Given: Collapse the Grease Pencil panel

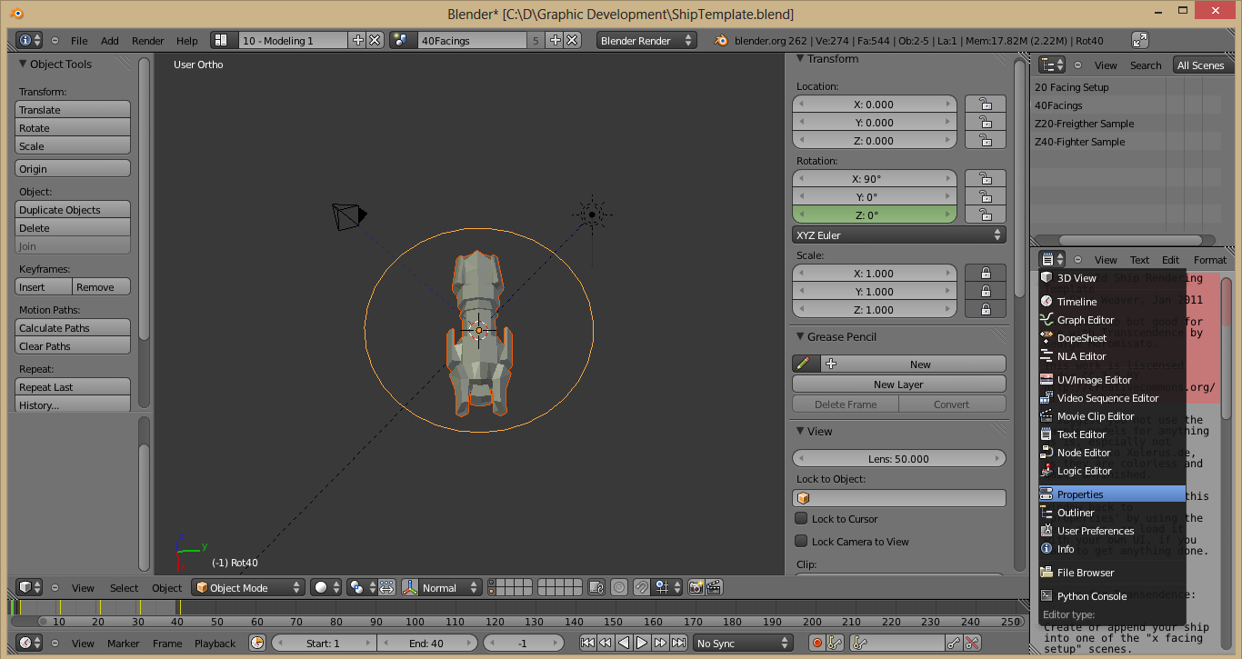Looking at the screenshot, I should 800,336.
